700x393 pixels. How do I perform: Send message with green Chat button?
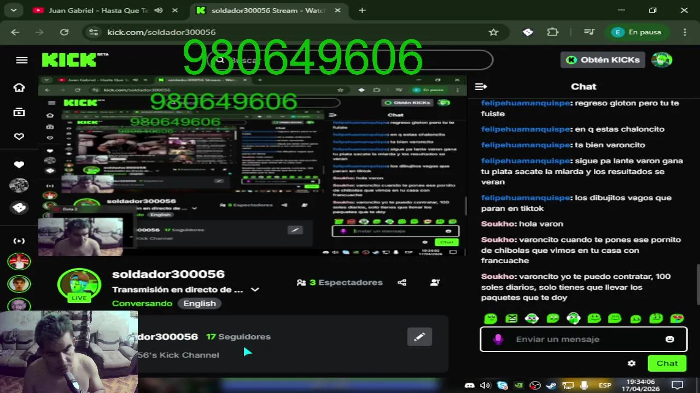coord(667,363)
